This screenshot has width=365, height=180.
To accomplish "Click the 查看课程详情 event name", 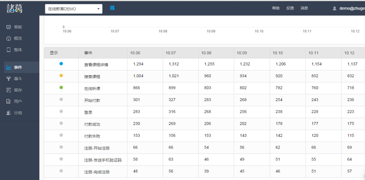I will point(96,65).
